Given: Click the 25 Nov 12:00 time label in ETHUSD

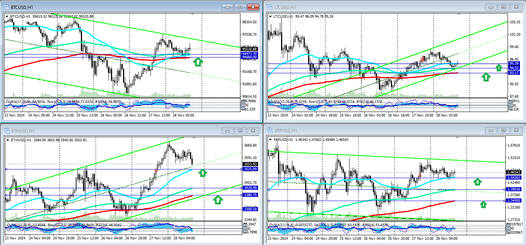Looking at the screenshot, I should (88, 238).
